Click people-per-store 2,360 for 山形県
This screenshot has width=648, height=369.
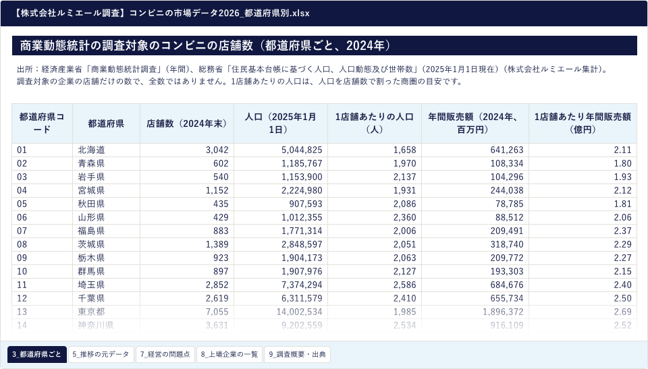pyautogui.click(x=375, y=217)
